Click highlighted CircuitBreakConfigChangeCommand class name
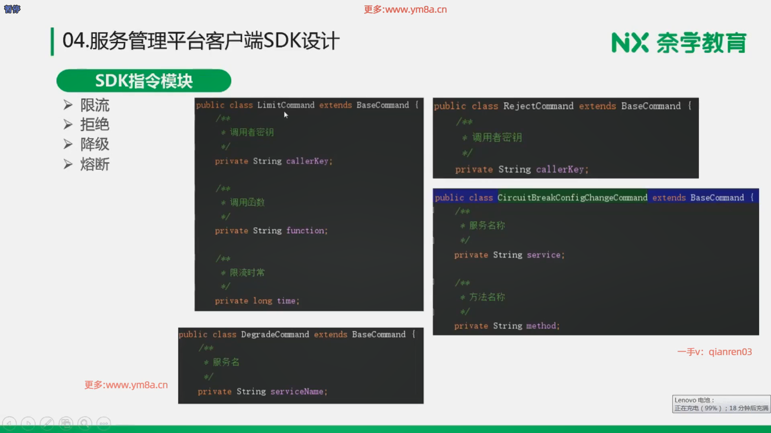The width and height of the screenshot is (771, 433). pos(572,197)
